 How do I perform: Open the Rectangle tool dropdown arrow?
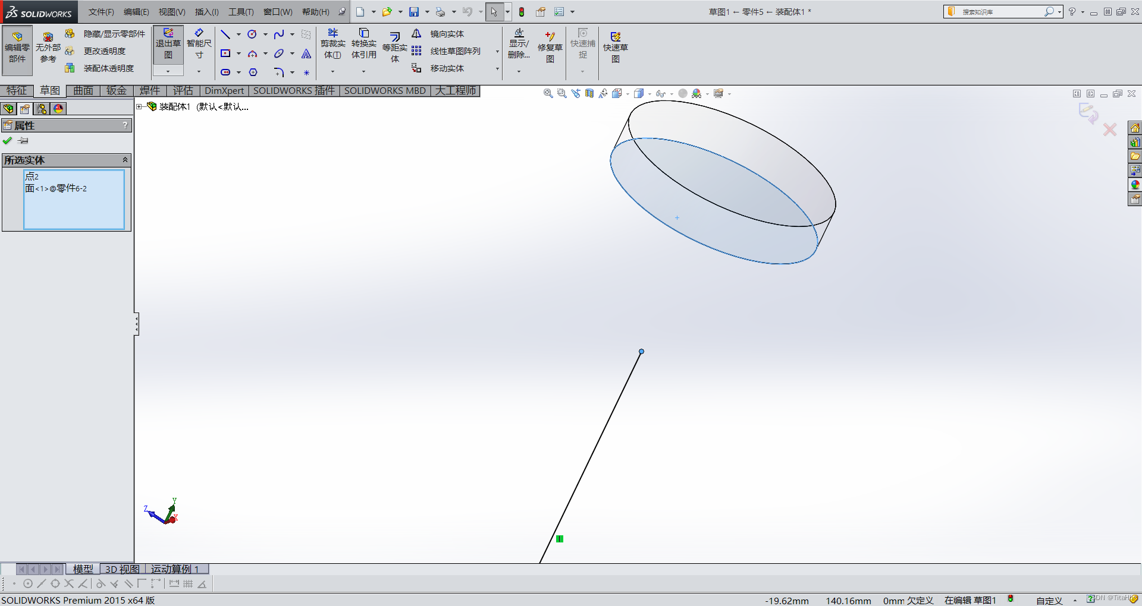[239, 53]
